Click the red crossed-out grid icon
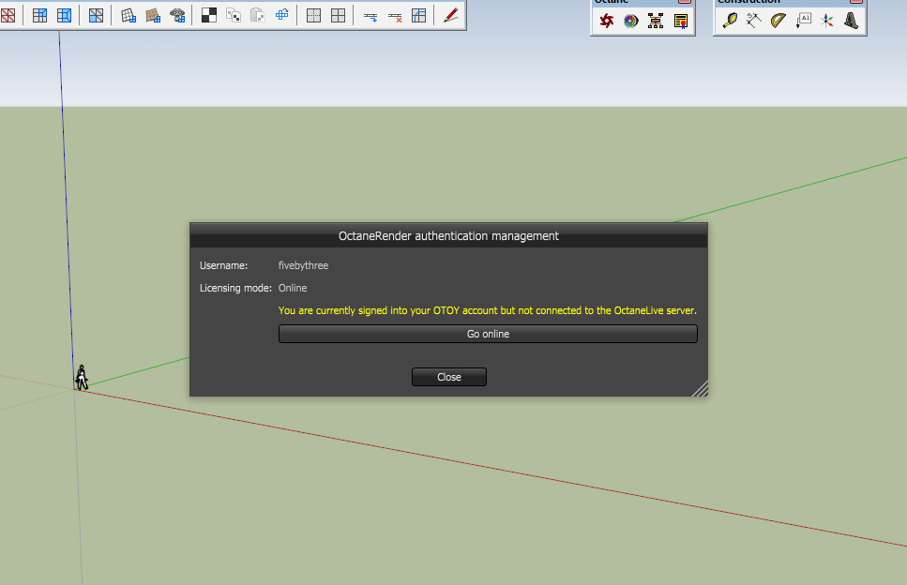Image resolution: width=907 pixels, height=585 pixels. tap(8, 16)
